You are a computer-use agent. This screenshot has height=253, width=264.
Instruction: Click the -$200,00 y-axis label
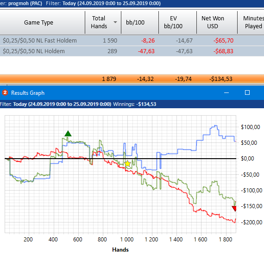(x=251, y=222)
